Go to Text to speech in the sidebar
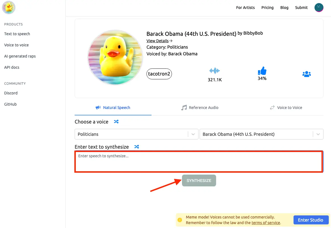331x228 pixels. (x=17, y=34)
